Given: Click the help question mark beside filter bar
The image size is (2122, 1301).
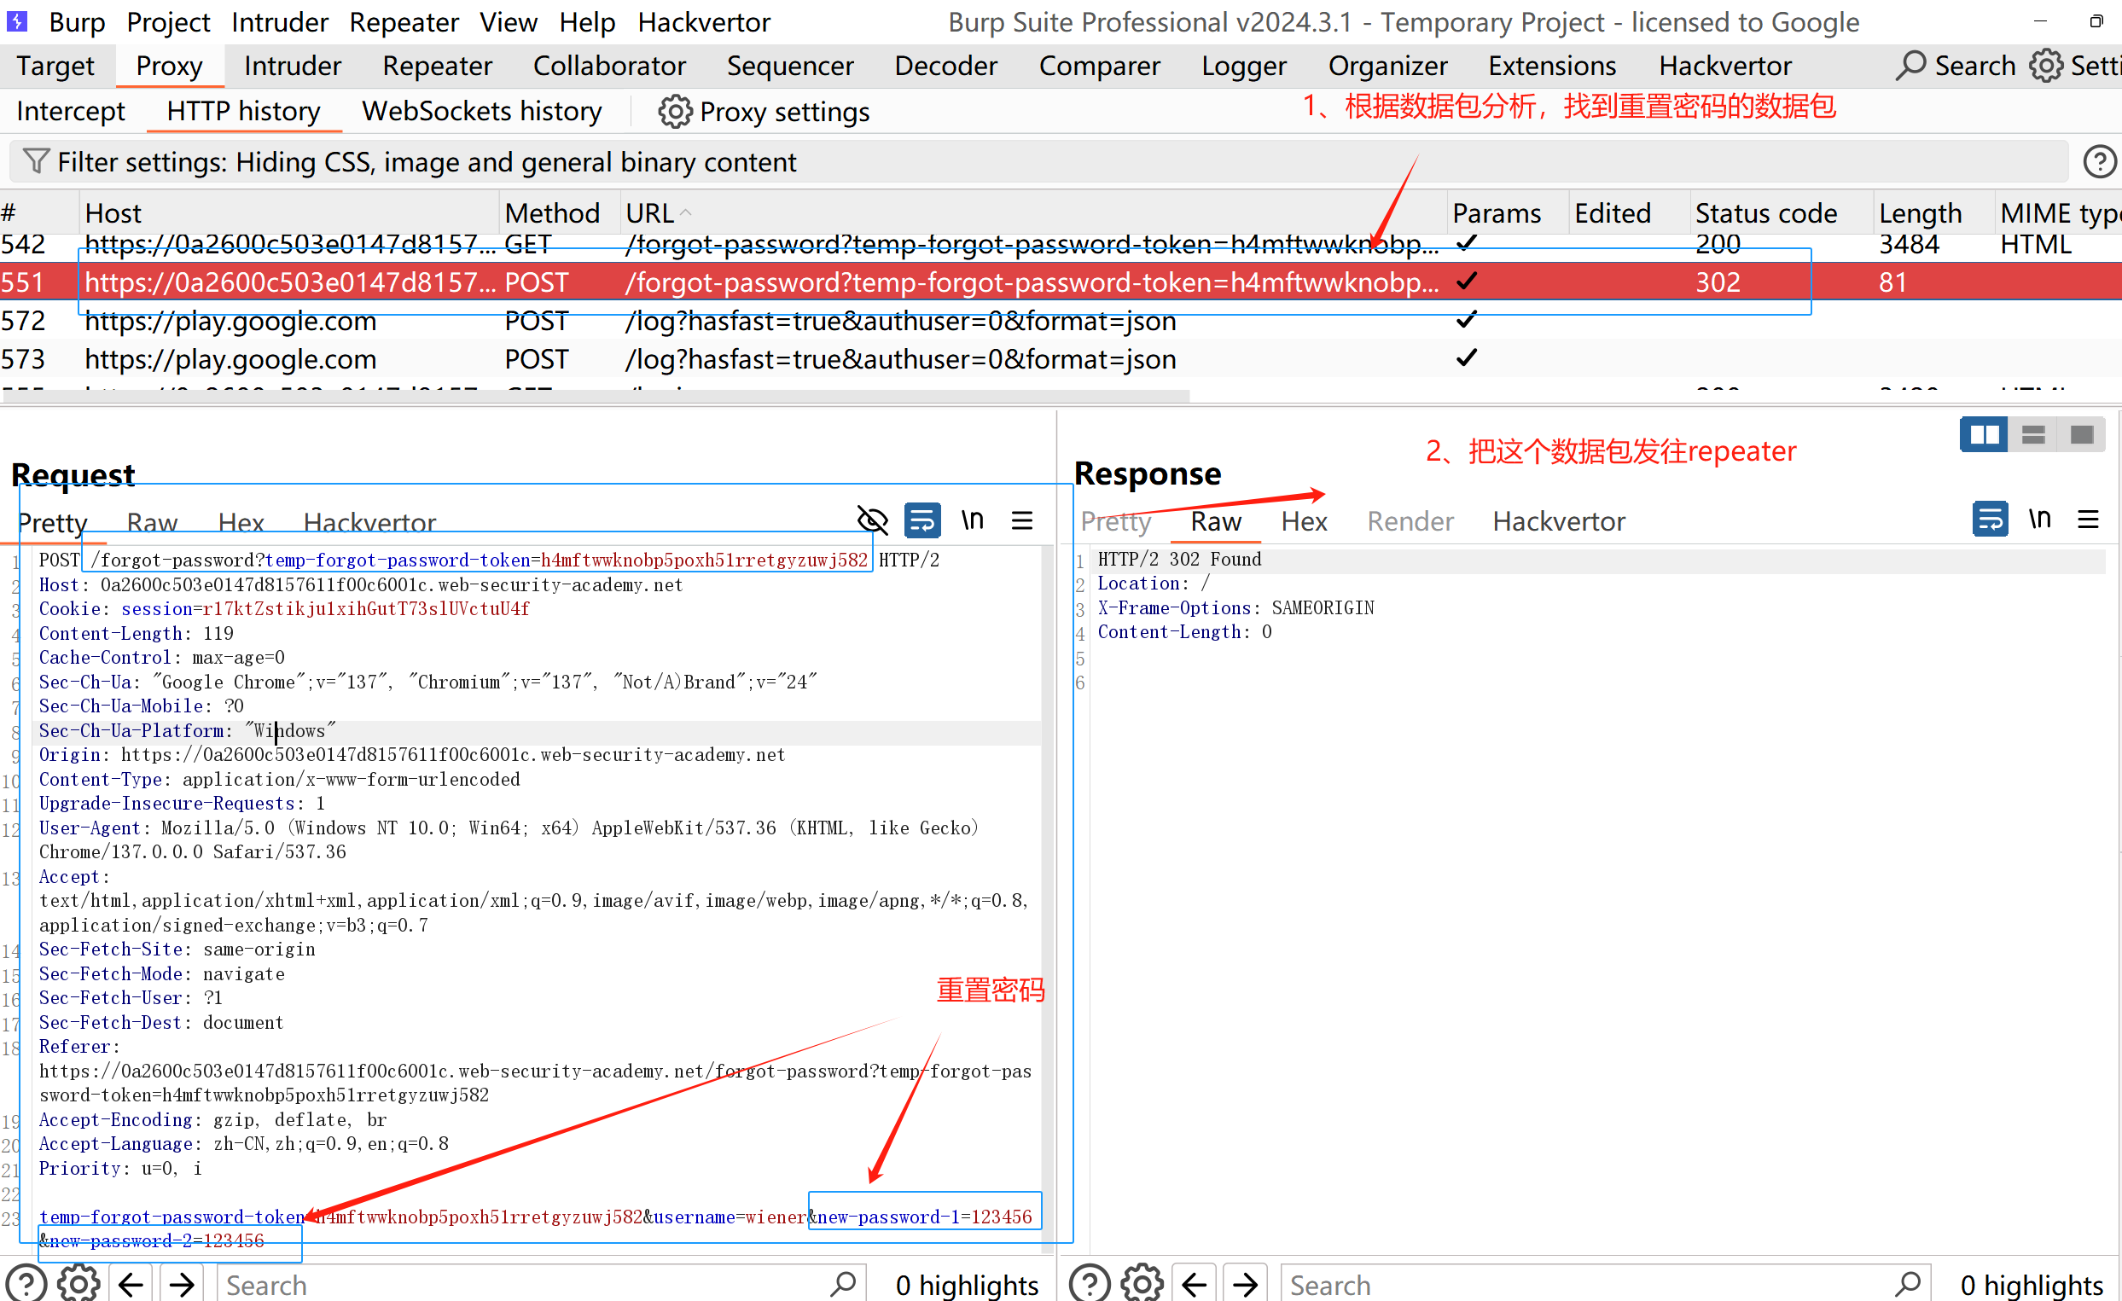Looking at the screenshot, I should [2099, 161].
